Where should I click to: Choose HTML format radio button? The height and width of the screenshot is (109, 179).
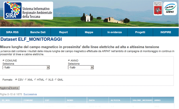35,80
